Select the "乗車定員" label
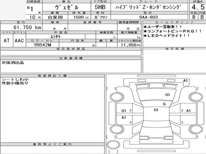 coord(106,32)
